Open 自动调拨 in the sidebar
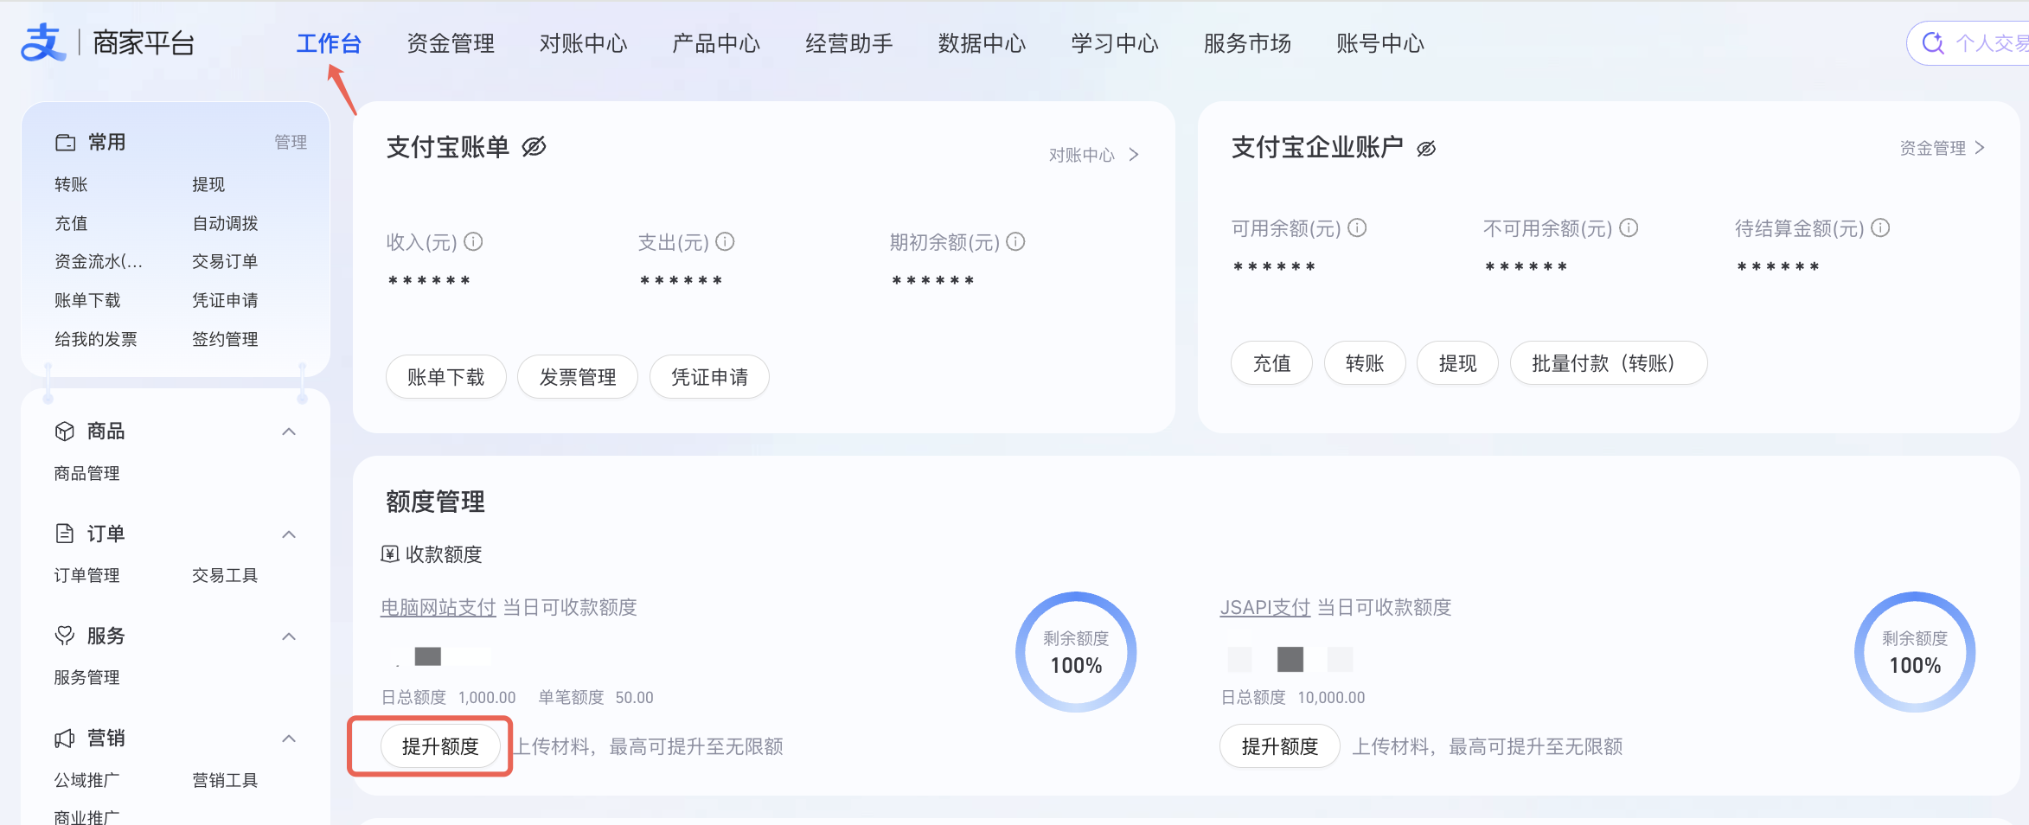 point(225,224)
